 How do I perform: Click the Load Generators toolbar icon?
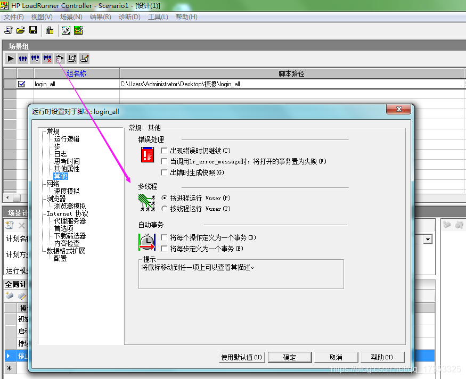pos(50,30)
